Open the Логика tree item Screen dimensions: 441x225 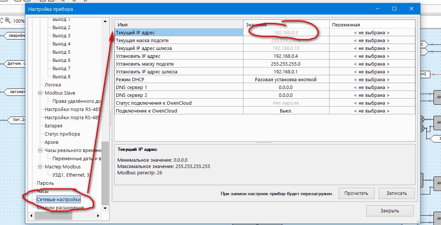[53, 85]
